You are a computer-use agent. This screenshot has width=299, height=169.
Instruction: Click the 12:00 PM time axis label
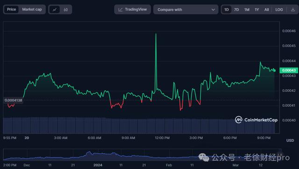[162, 138]
